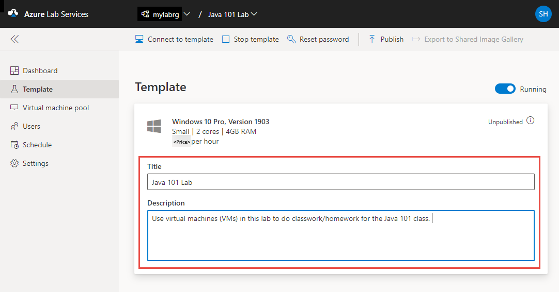Navigate to the Users section

(31, 126)
